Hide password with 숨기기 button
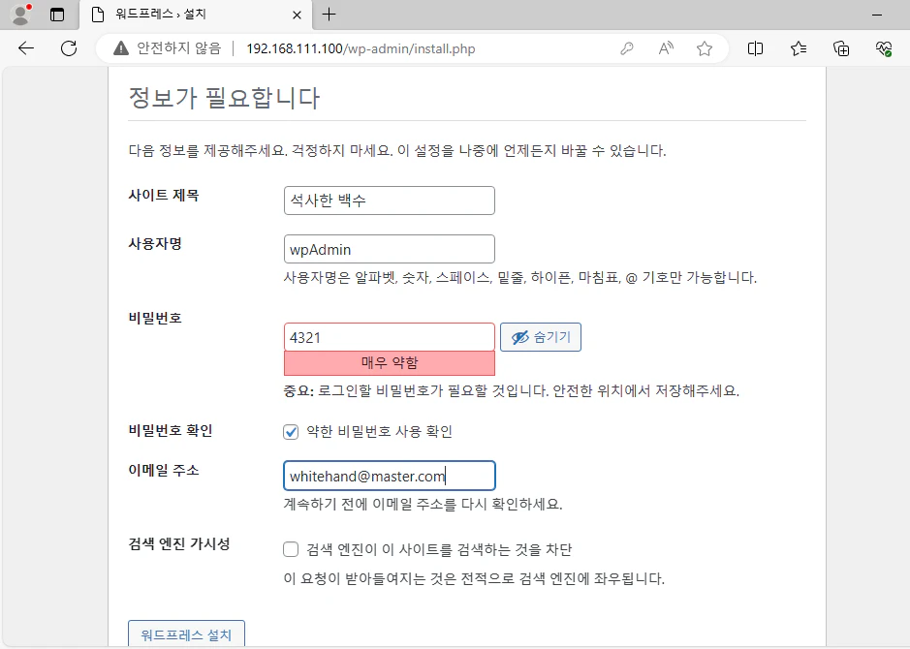 point(541,337)
